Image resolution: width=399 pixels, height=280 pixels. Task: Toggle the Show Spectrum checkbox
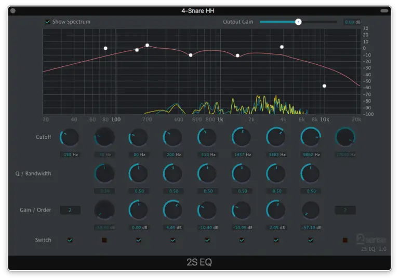[48, 22]
